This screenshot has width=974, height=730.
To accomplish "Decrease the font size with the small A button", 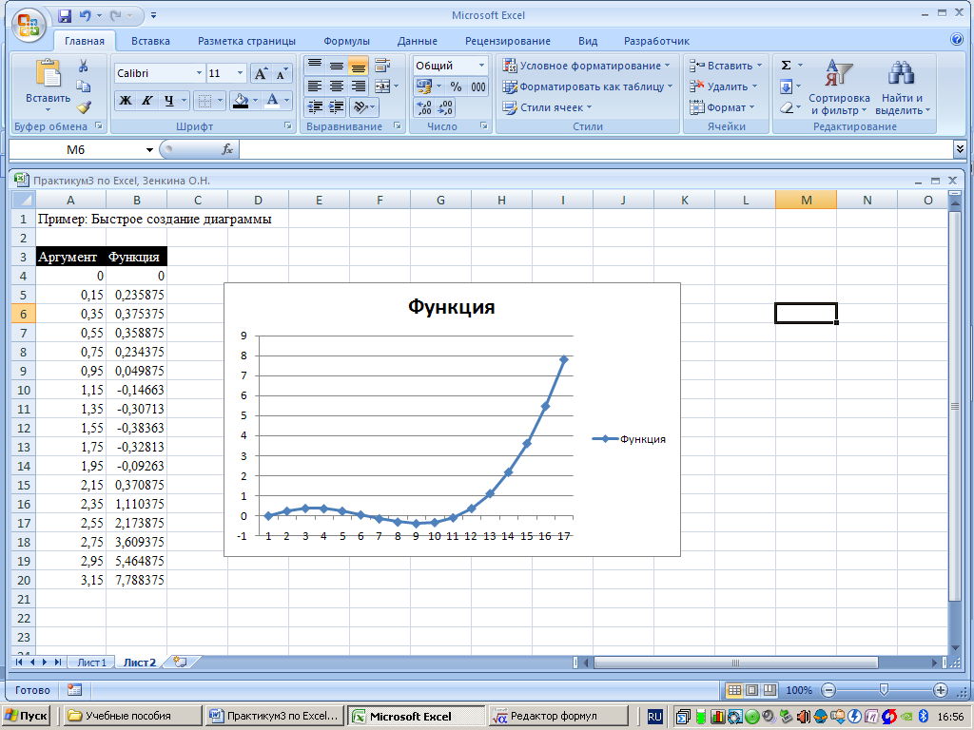I will (x=282, y=74).
